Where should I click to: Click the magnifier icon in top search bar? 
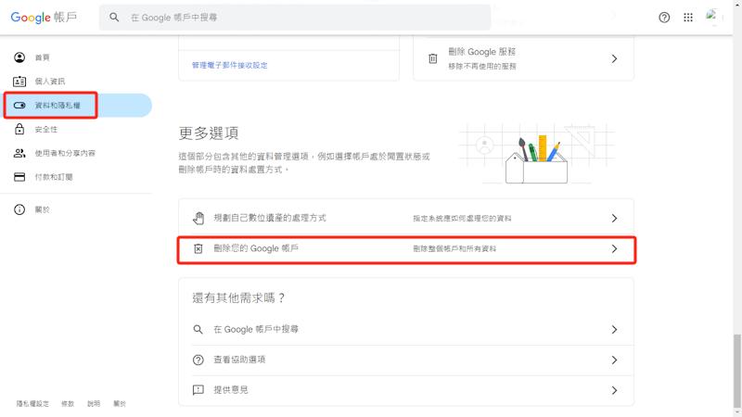[x=114, y=17]
